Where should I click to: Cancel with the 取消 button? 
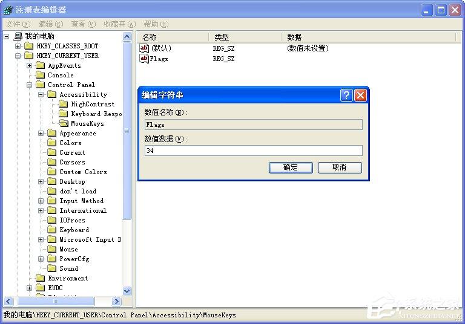pyautogui.click(x=340, y=167)
